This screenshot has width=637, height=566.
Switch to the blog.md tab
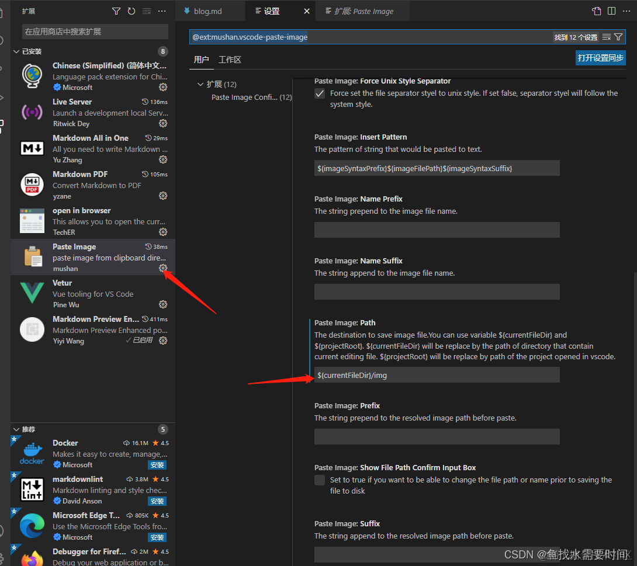(x=210, y=11)
